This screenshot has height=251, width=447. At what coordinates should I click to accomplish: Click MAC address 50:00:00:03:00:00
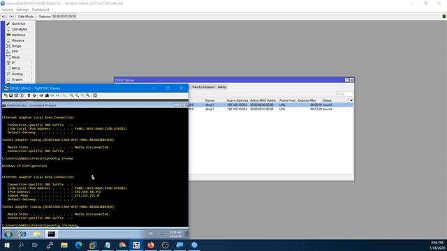click(x=262, y=109)
